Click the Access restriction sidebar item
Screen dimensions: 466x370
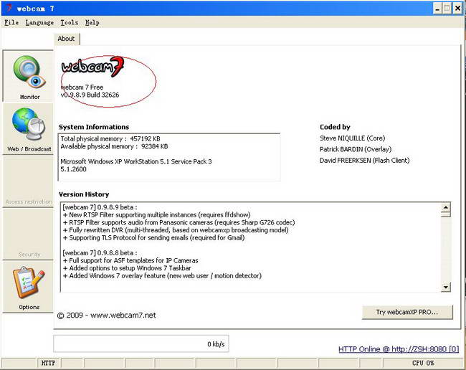coord(29,182)
